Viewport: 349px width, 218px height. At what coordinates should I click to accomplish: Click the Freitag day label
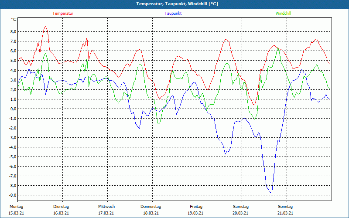196,207
